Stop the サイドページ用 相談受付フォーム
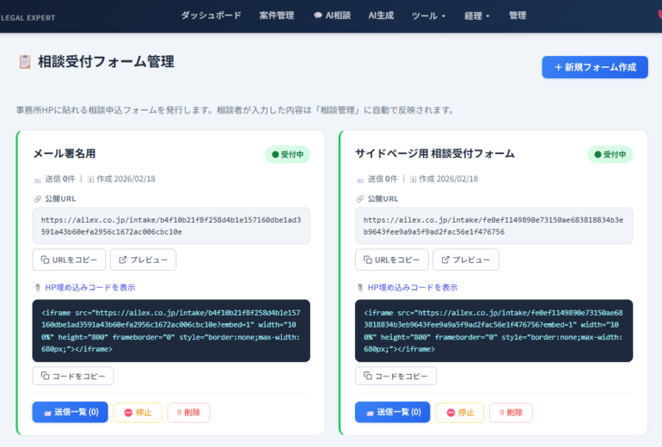This screenshot has height=447, width=662. (x=460, y=413)
